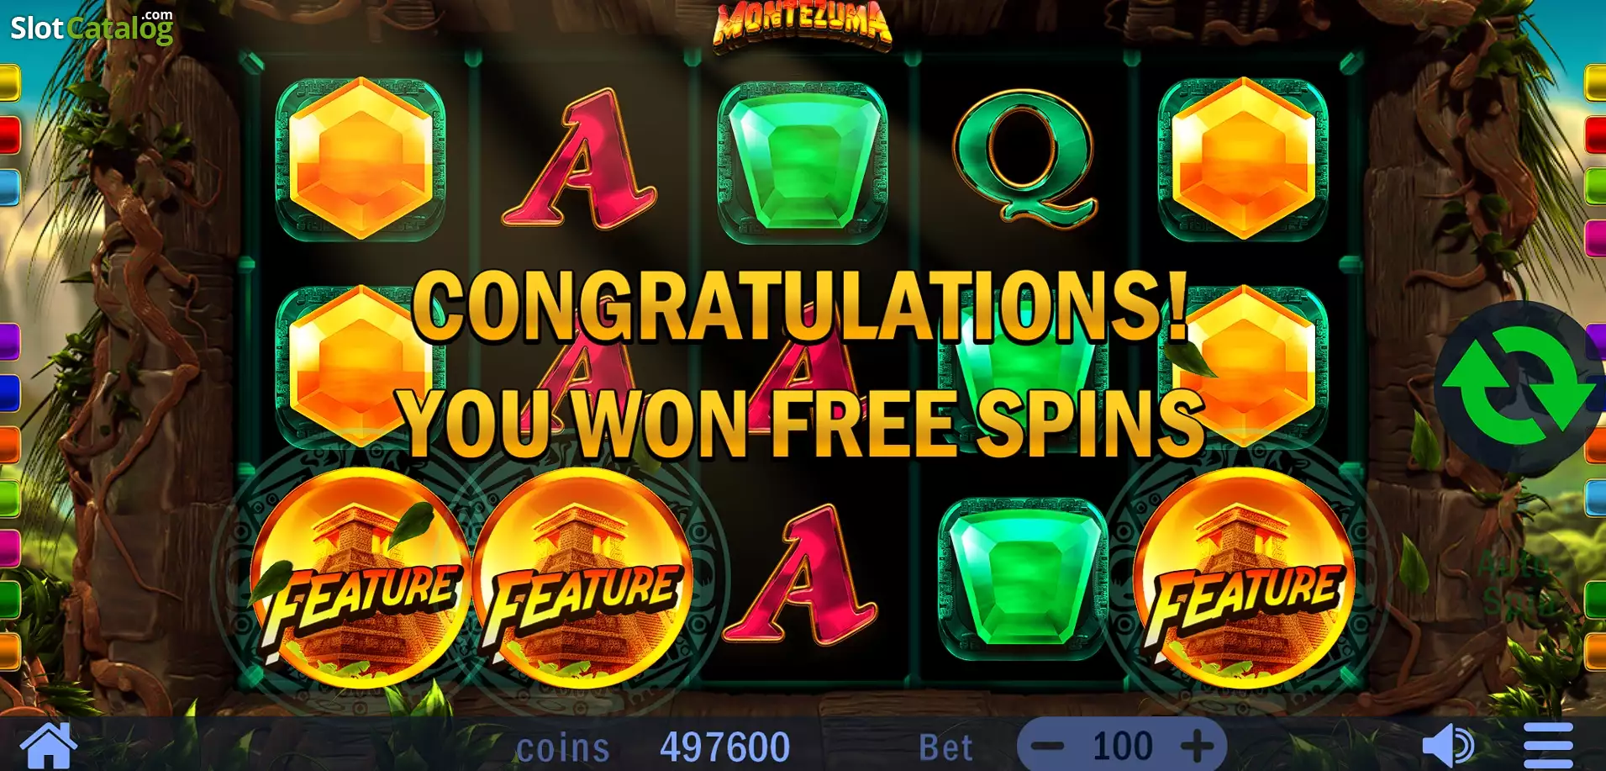Select the Feature symbol on the last reel

(1244, 578)
